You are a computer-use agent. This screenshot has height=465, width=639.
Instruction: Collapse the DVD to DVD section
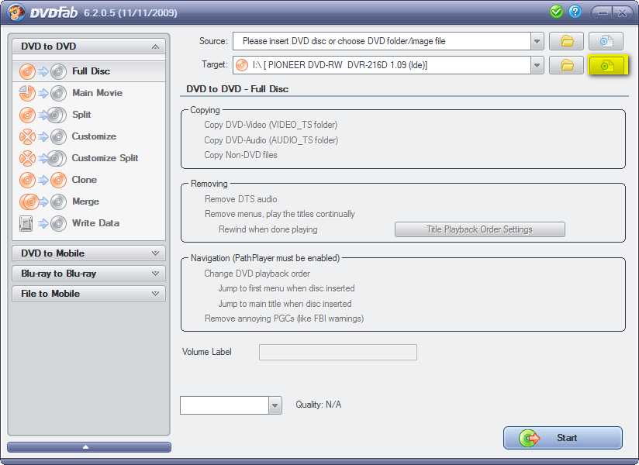(89, 46)
